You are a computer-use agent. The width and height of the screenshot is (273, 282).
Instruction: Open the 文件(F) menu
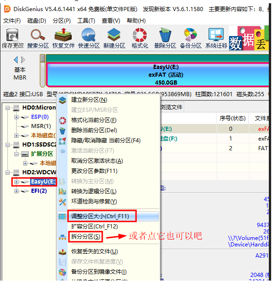coord(12,21)
